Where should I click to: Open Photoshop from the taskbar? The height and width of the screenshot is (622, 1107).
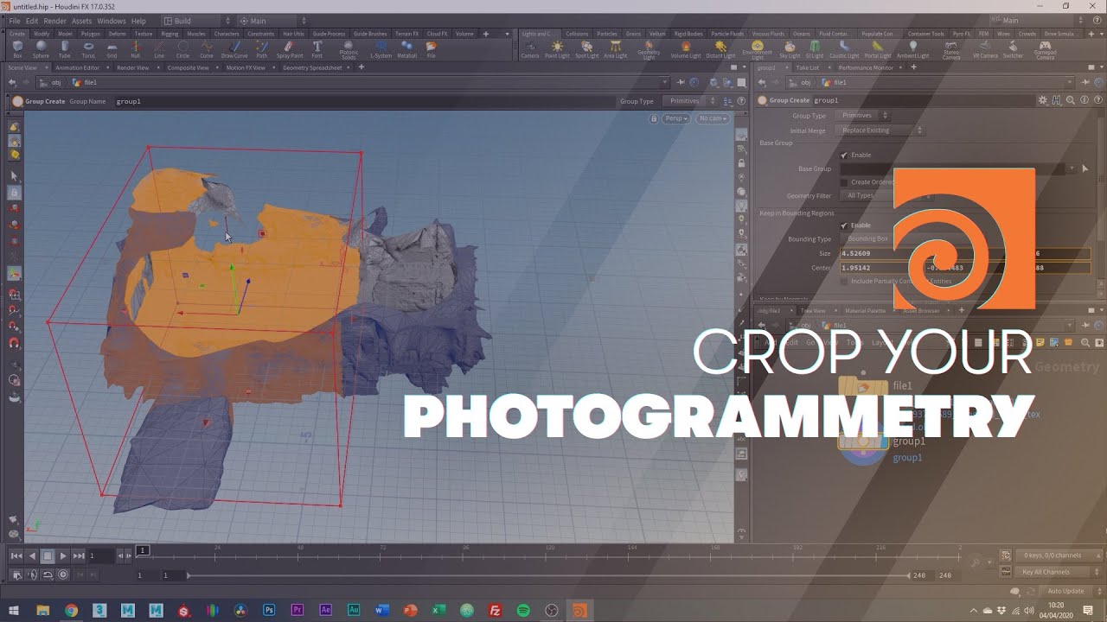tap(269, 611)
